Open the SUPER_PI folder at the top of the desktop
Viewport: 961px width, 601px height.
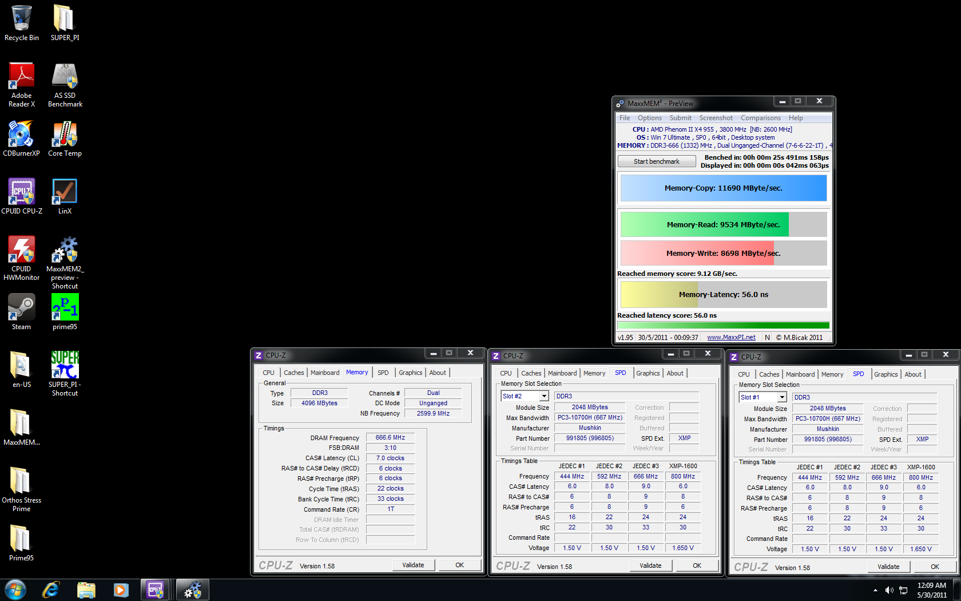coord(65,23)
